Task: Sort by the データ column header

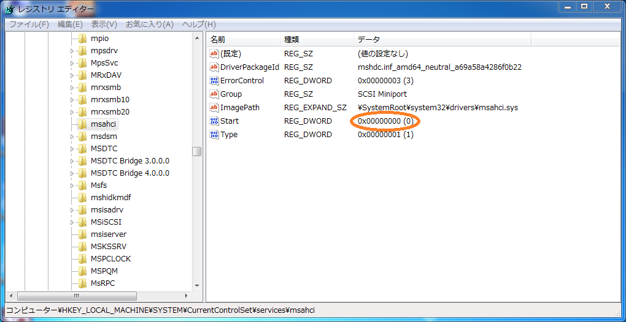Action: point(442,39)
